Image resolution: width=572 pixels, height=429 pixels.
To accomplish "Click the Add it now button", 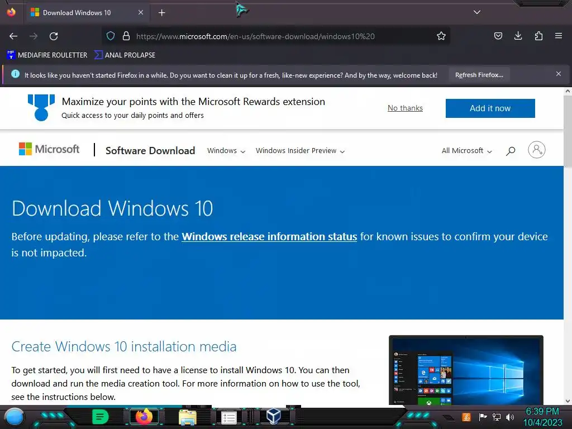I will (490, 108).
